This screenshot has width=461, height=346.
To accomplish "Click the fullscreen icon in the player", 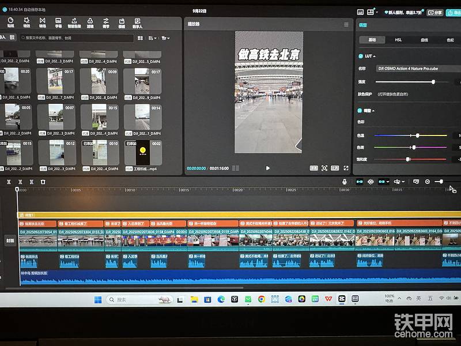I will tap(346, 168).
